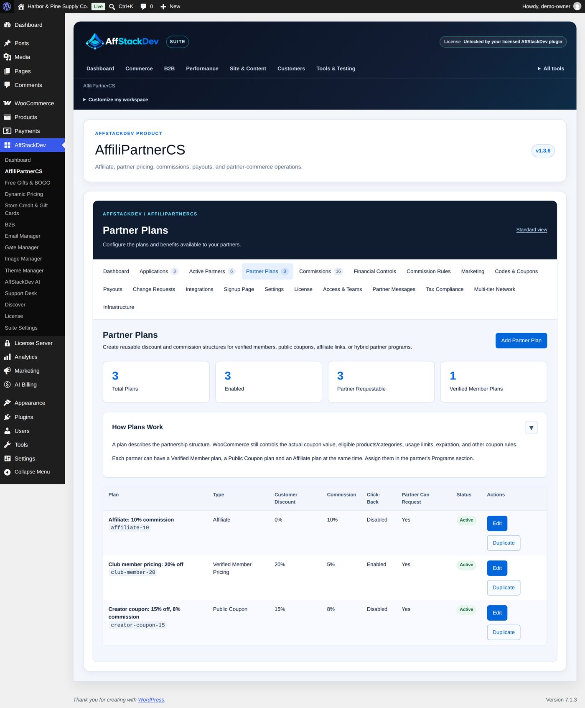585x708 pixels.
Task: Expand the All tools disclosure
Action: [551, 69]
